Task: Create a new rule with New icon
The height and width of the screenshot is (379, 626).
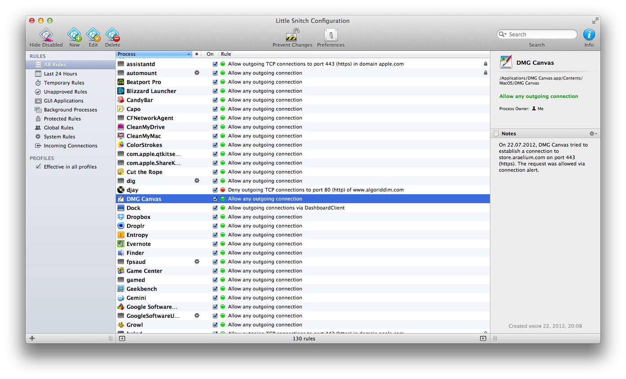Action: pos(74,35)
